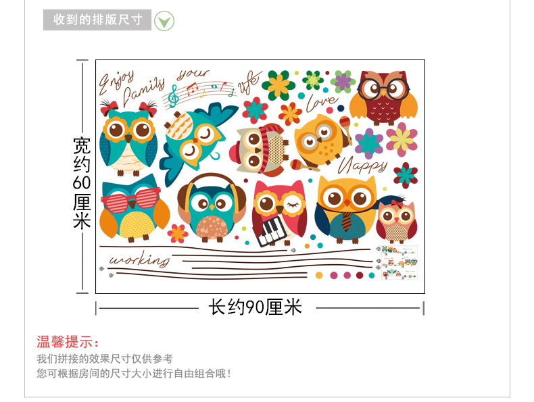The width and height of the screenshot is (534, 402).
Task: Click the green circled checkmark icon
Action: (164, 21)
